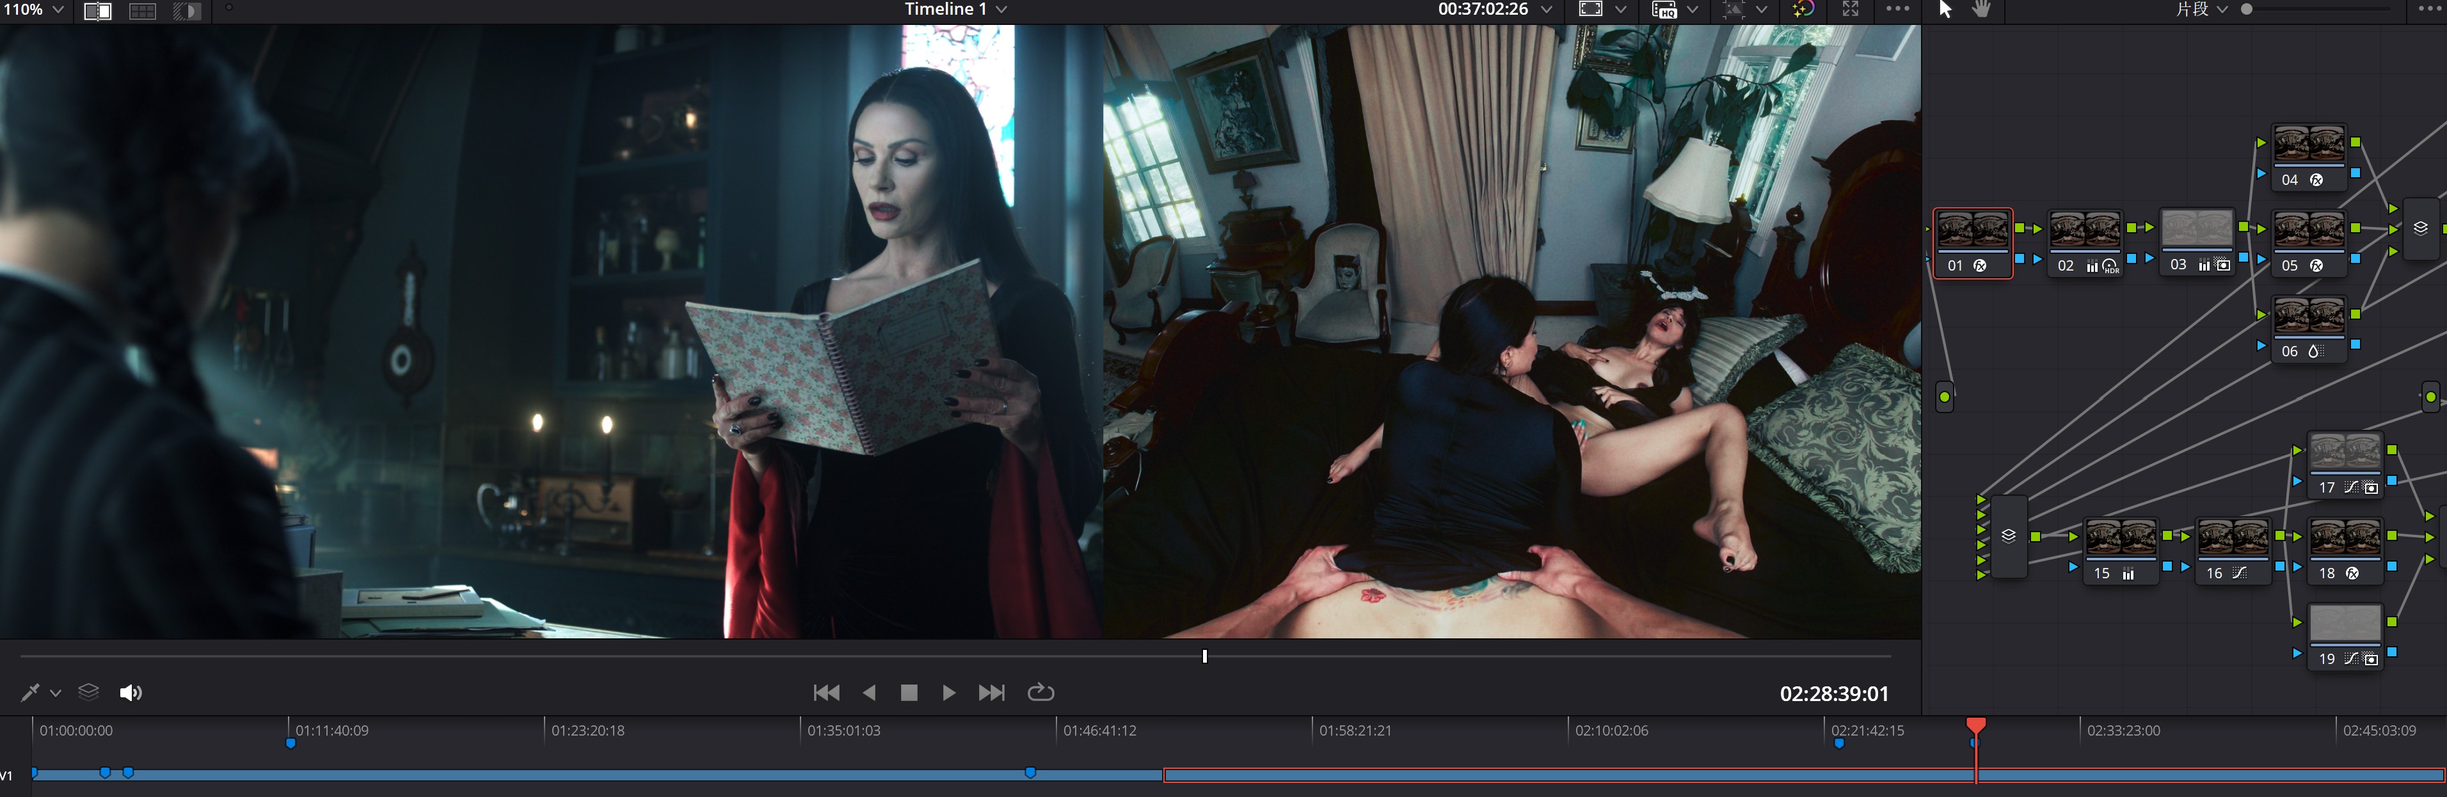2447x797 pixels.
Task: Toggle split screen grid view
Action: point(143,10)
